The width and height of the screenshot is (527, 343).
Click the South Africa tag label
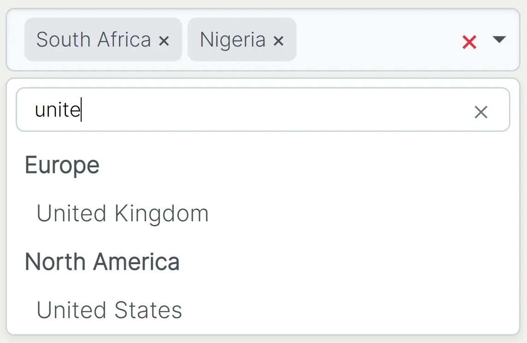click(x=94, y=40)
